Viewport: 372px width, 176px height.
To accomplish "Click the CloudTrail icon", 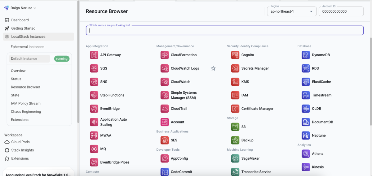I will [165, 109].
